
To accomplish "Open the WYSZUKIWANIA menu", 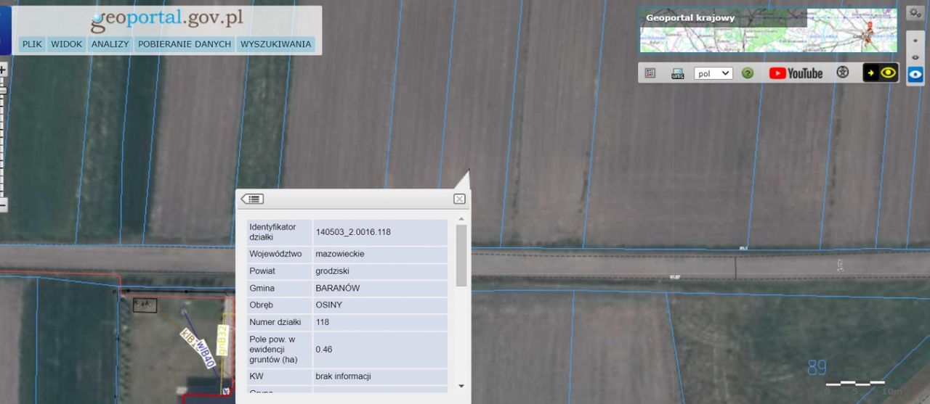I will coord(275,44).
